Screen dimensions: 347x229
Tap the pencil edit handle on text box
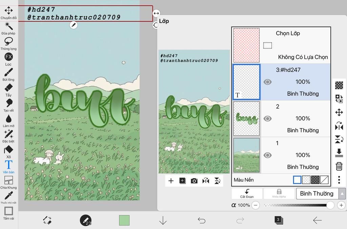74,25
